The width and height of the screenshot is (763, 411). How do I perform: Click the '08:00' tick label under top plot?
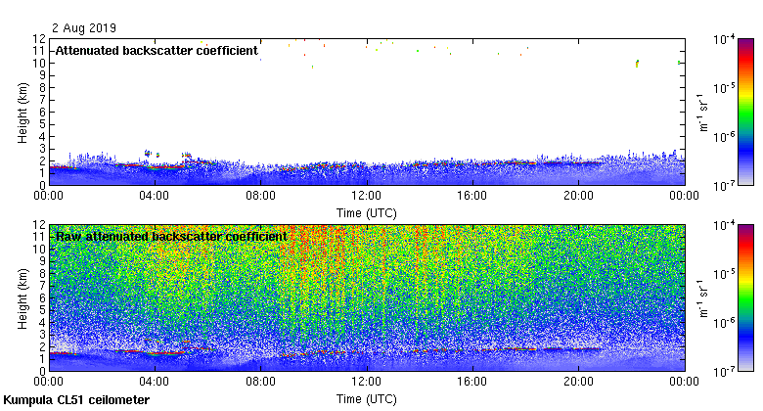260,196
